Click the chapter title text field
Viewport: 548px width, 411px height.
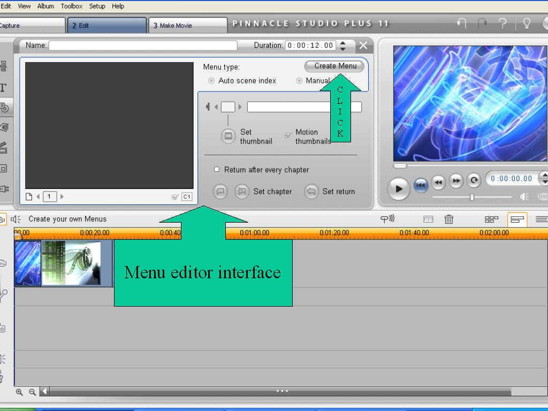(304, 107)
